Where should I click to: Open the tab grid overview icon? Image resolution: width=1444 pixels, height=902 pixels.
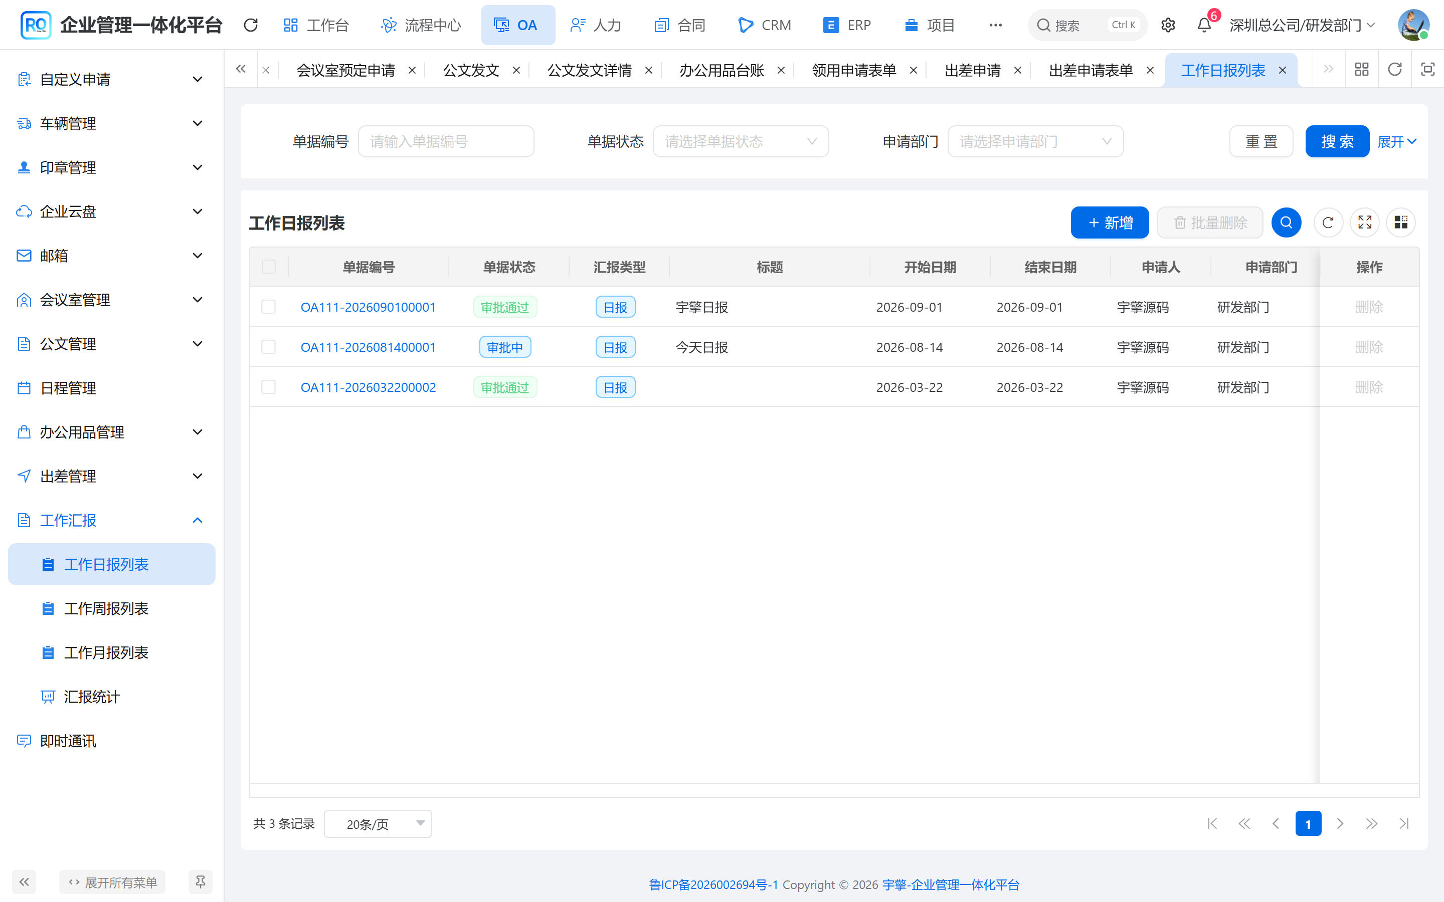pyautogui.click(x=1362, y=70)
